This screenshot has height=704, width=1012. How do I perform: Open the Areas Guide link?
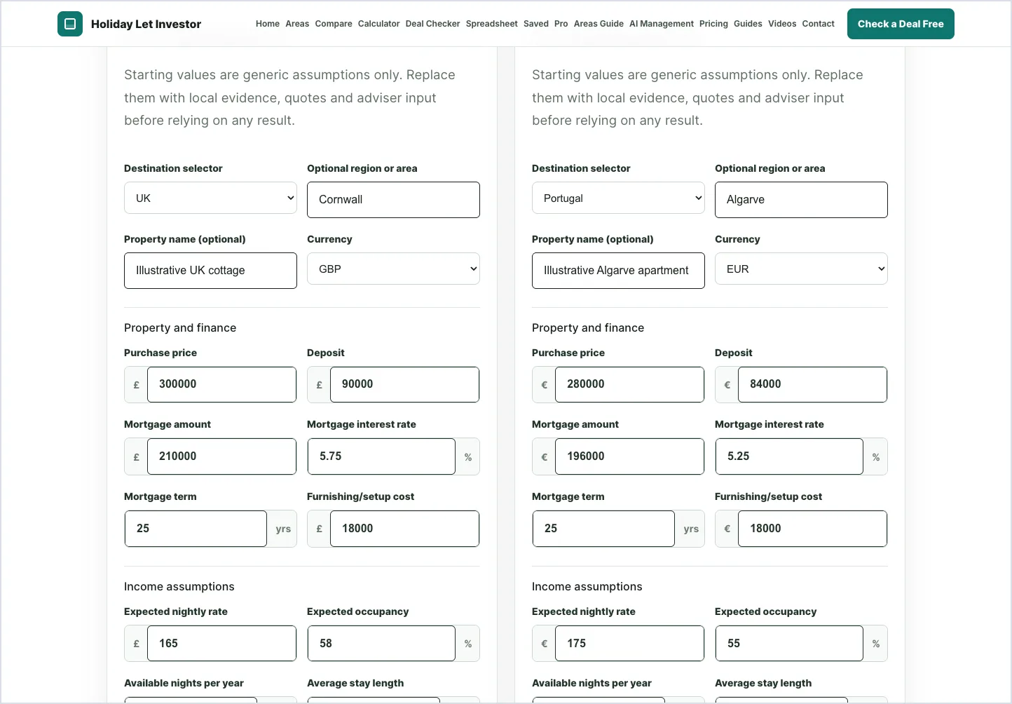pyautogui.click(x=599, y=24)
